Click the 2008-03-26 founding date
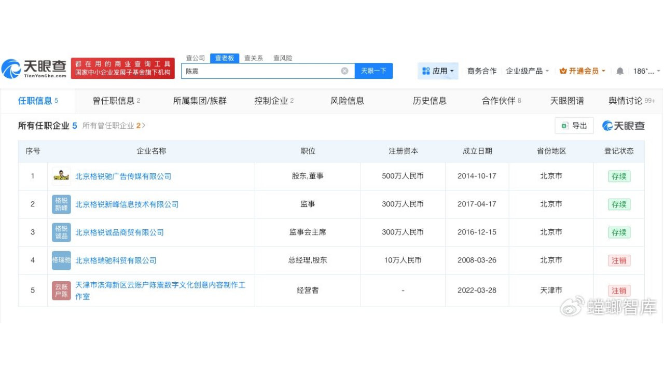This screenshot has height=373, width=664. tap(477, 260)
